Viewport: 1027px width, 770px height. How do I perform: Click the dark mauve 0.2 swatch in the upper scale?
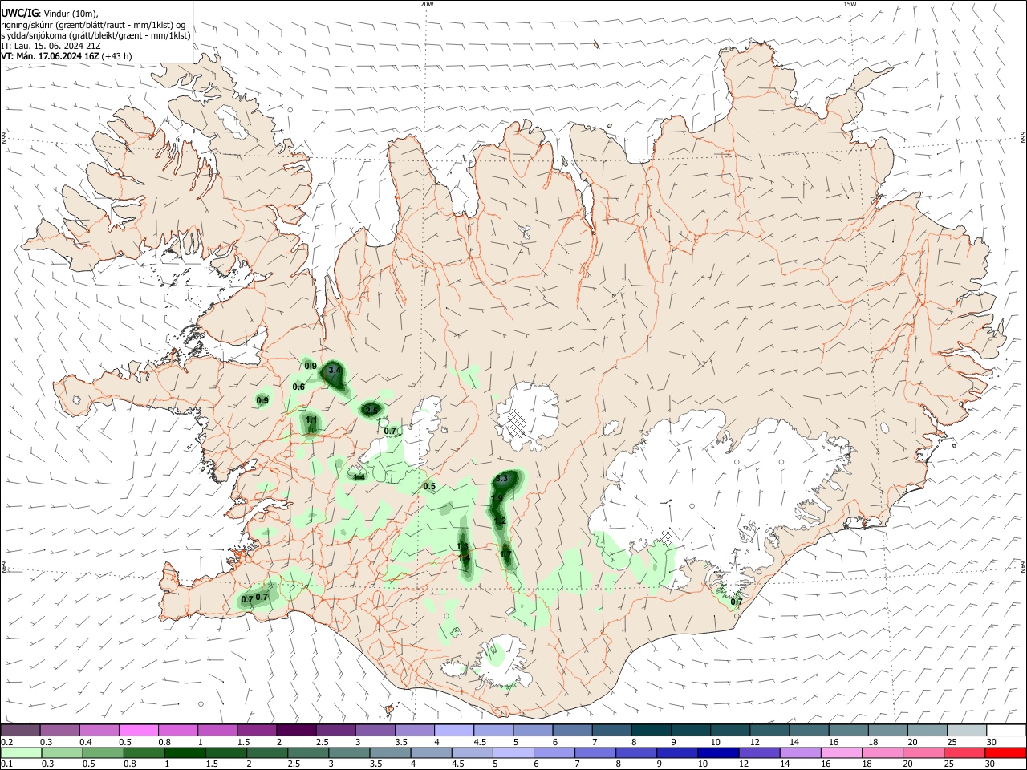[x=21, y=730]
